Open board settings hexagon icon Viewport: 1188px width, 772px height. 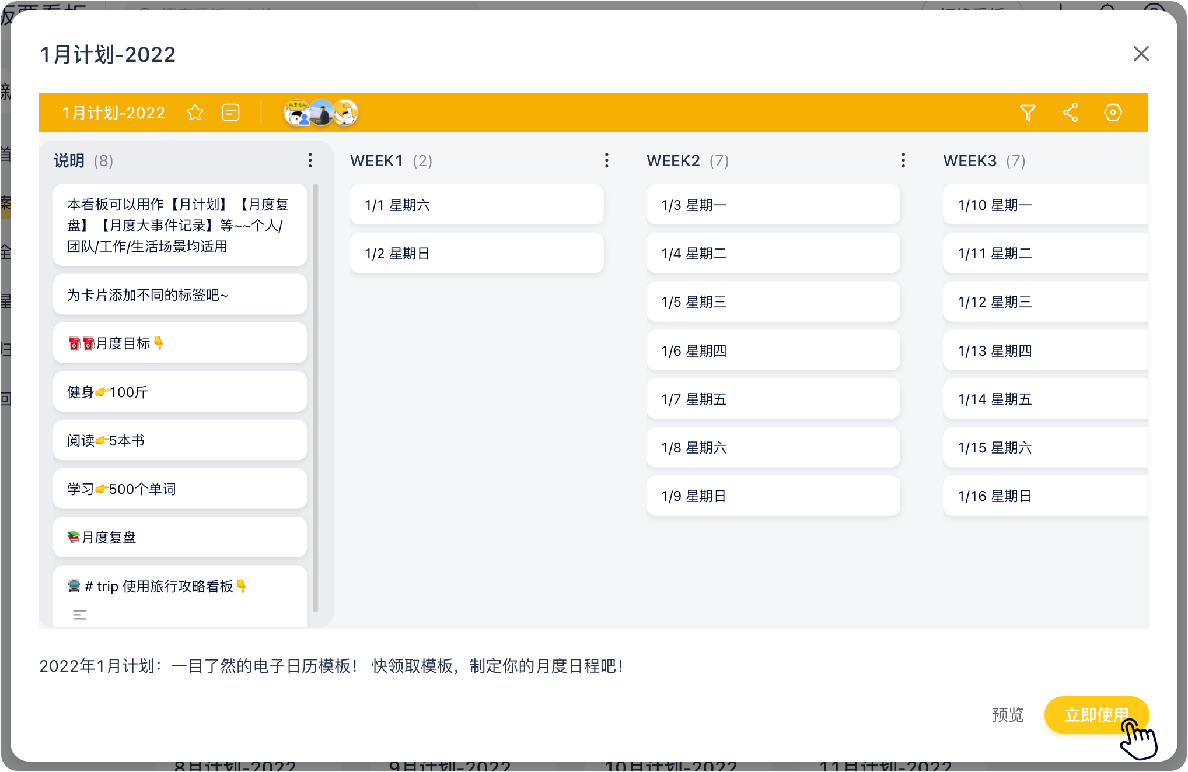pyautogui.click(x=1113, y=113)
